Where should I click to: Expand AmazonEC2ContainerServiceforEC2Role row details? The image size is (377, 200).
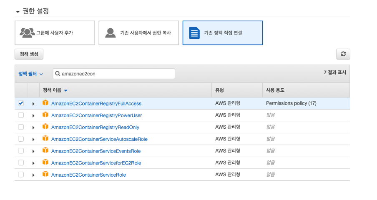click(x=33, y=163)
